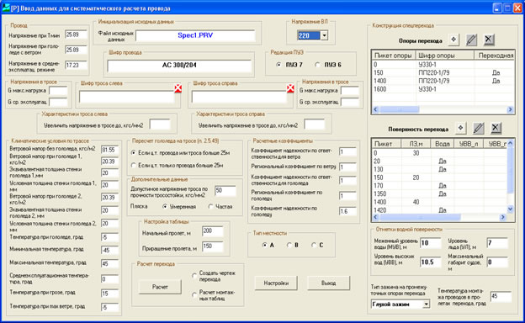
Task: Select ПУЭ 6 radio button
Action: click(317, 65)
